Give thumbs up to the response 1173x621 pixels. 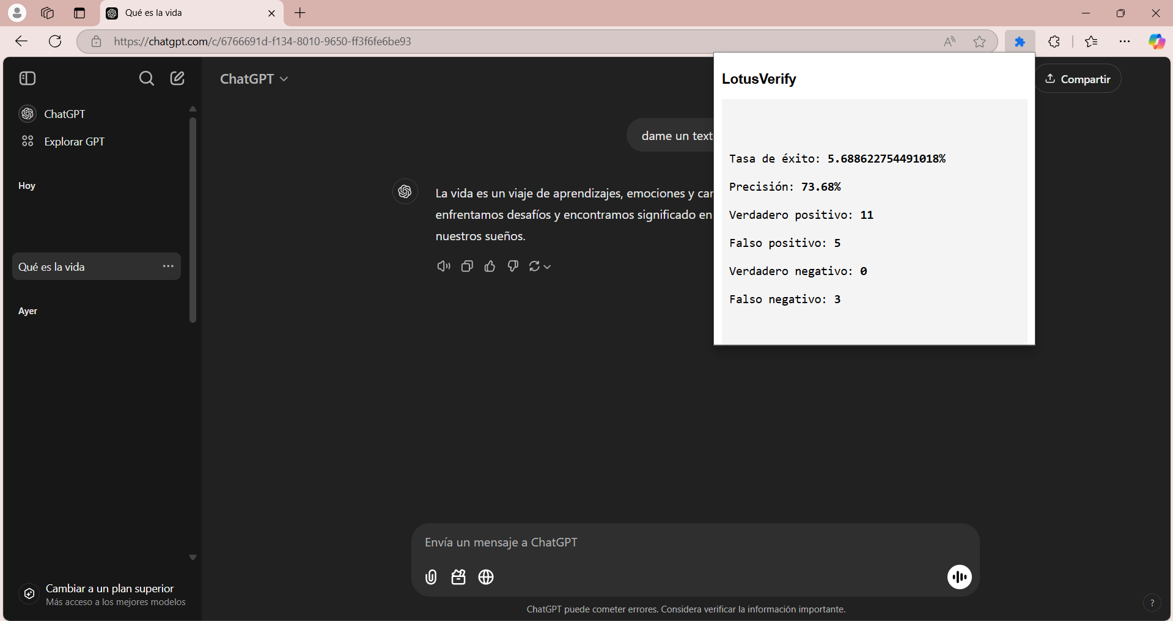coord(490,266)
